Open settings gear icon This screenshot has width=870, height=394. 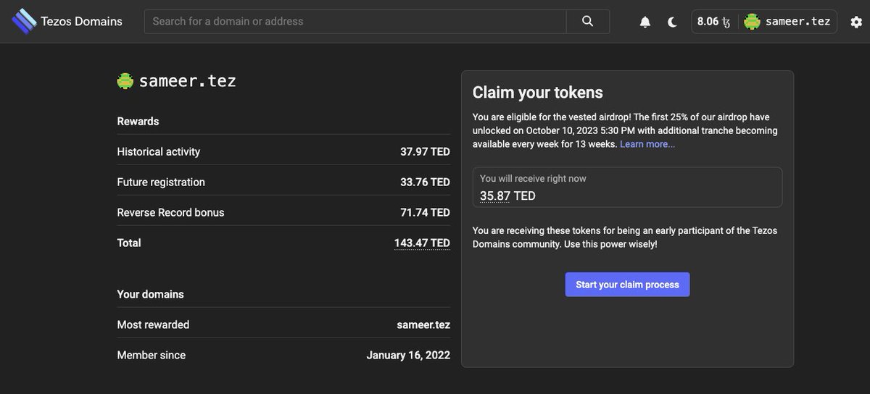tap(856, 22)
